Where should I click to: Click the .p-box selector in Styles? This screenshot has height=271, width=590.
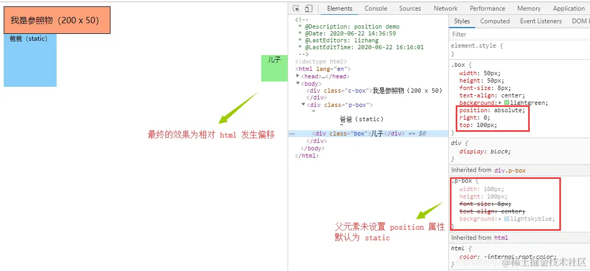[x=462, y=181]
